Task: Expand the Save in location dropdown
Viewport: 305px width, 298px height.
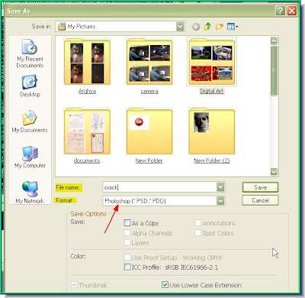Action: click(x=180, y=27)
